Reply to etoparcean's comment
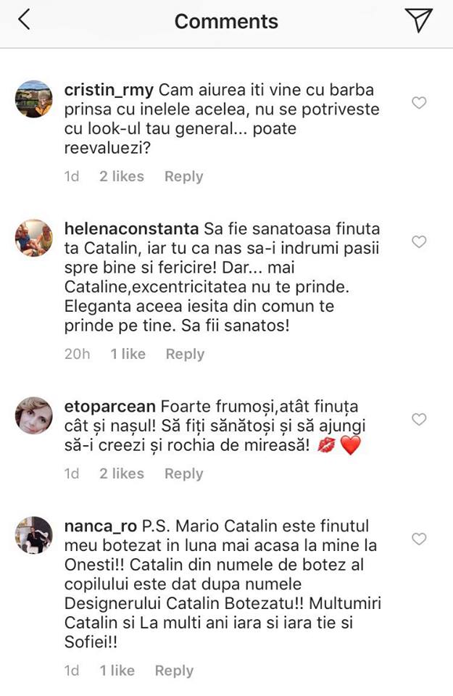This screenshot has width=453, height=696. tap(183, 473)
